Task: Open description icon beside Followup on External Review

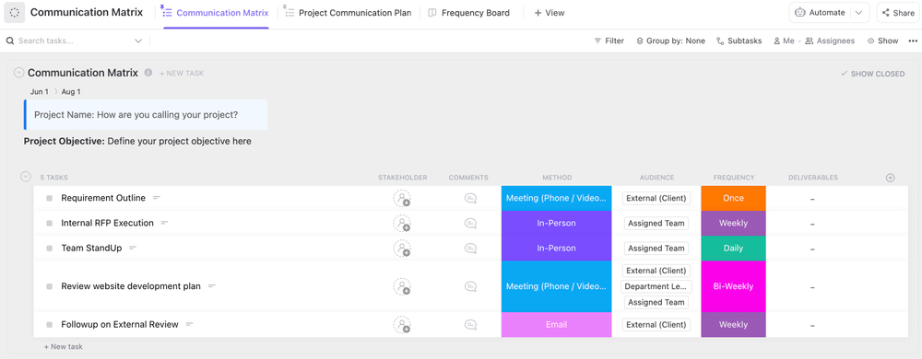Action: 189,324
